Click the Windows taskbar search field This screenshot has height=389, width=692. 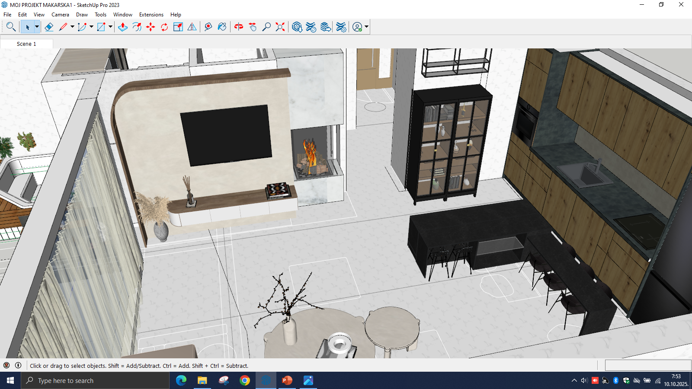click(95, 380)
